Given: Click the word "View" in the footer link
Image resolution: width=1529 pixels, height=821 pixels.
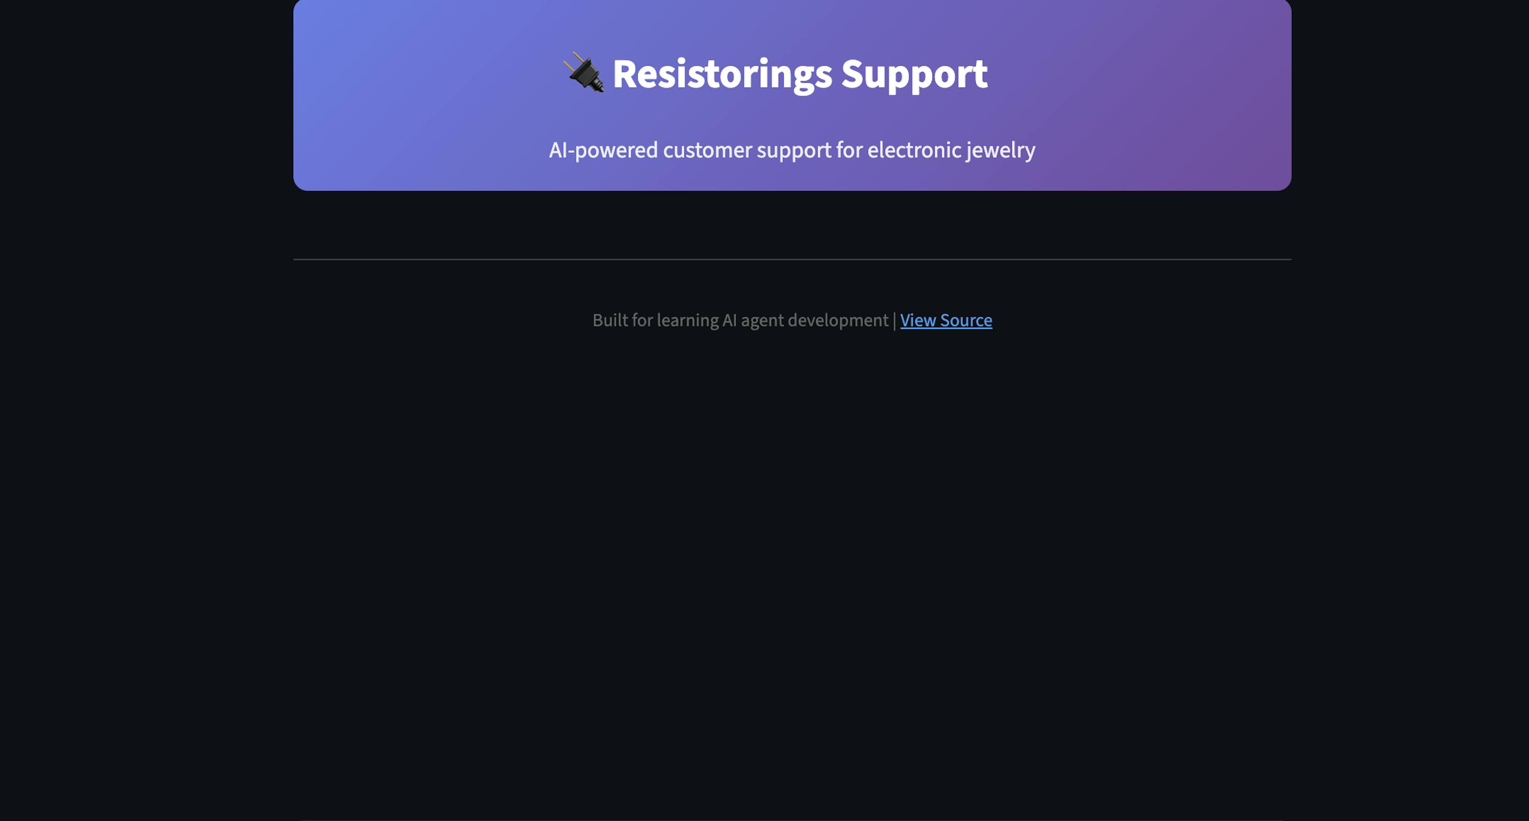Looking at the screenshot, I should (x=918, y=320).
